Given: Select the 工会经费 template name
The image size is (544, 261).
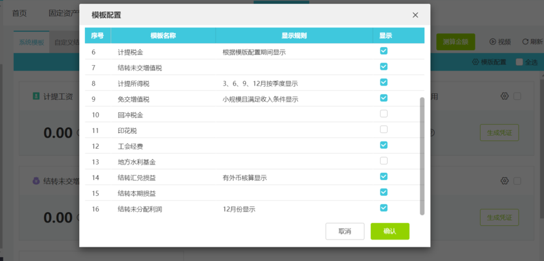Looking at the screenshot, I should (x=130, y=147).
